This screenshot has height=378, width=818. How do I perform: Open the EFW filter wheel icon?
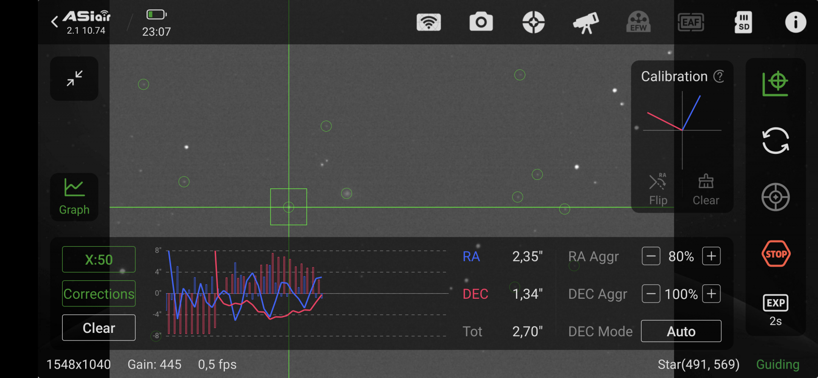pos(638,22)
